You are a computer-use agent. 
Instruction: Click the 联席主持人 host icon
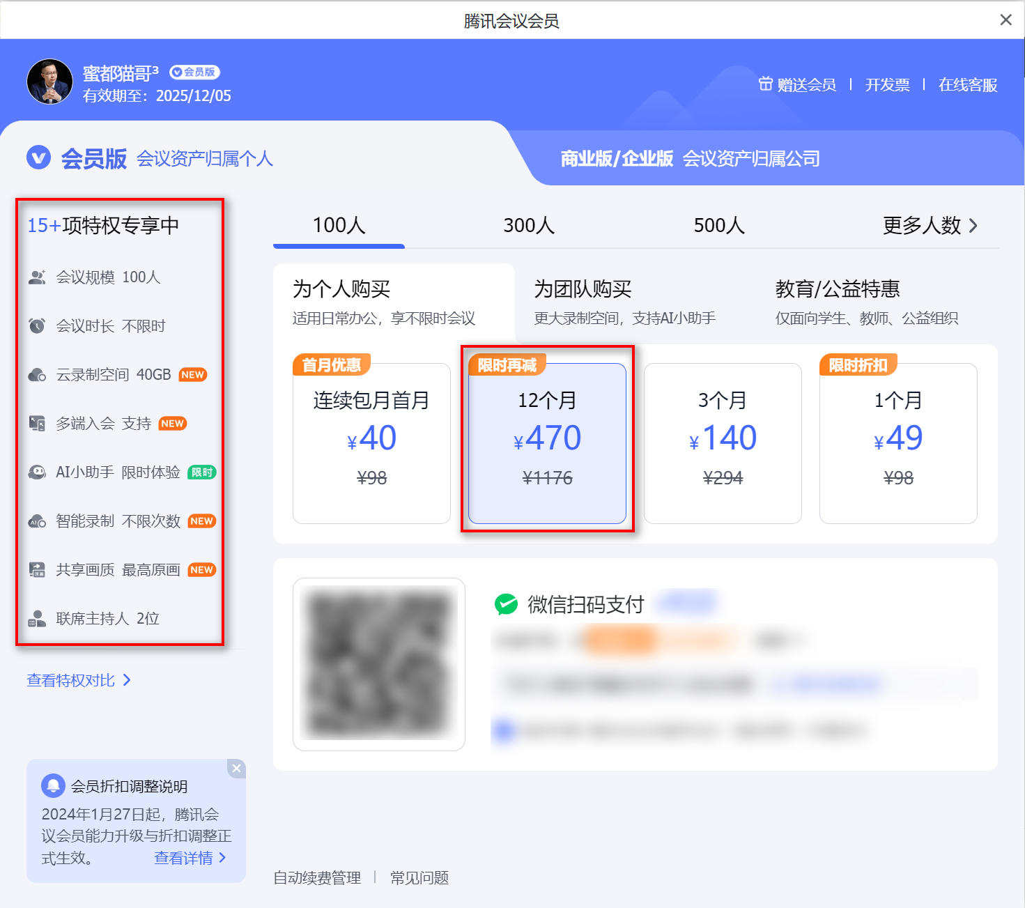pyautogui.click(x=37, y=618)
